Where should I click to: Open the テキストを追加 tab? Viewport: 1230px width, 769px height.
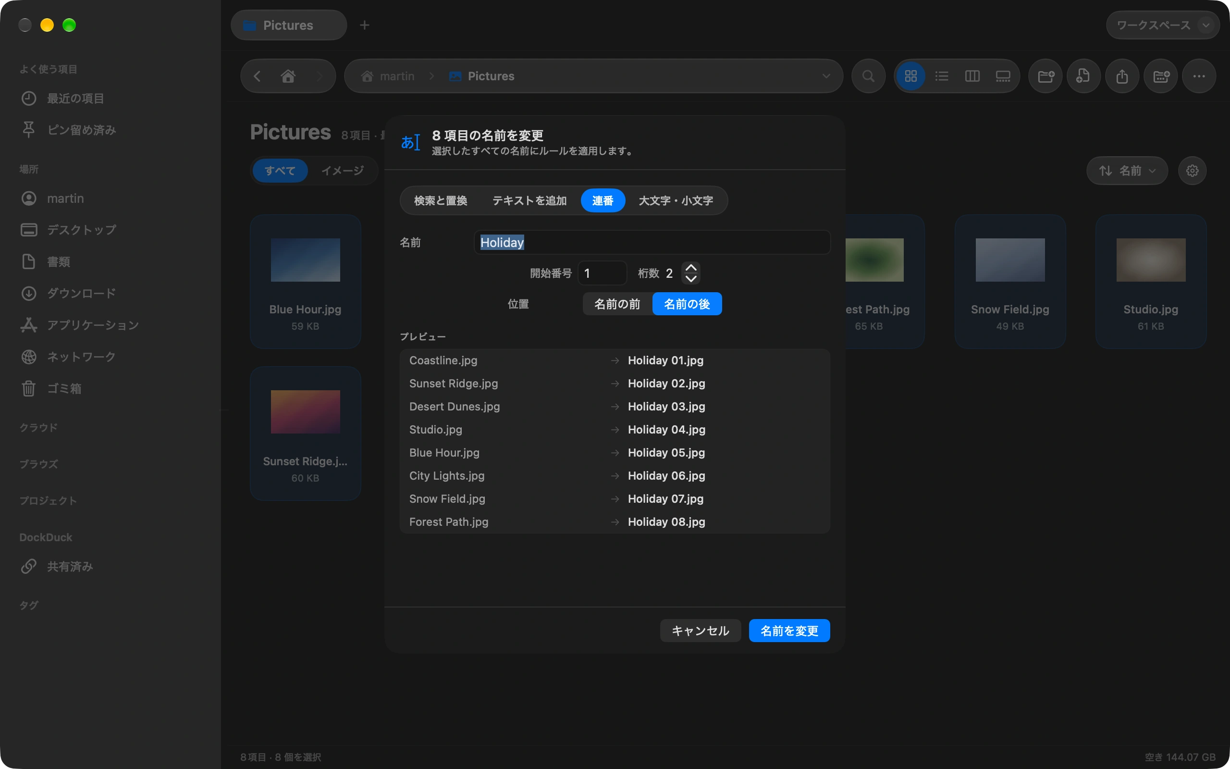coord(529,201)
